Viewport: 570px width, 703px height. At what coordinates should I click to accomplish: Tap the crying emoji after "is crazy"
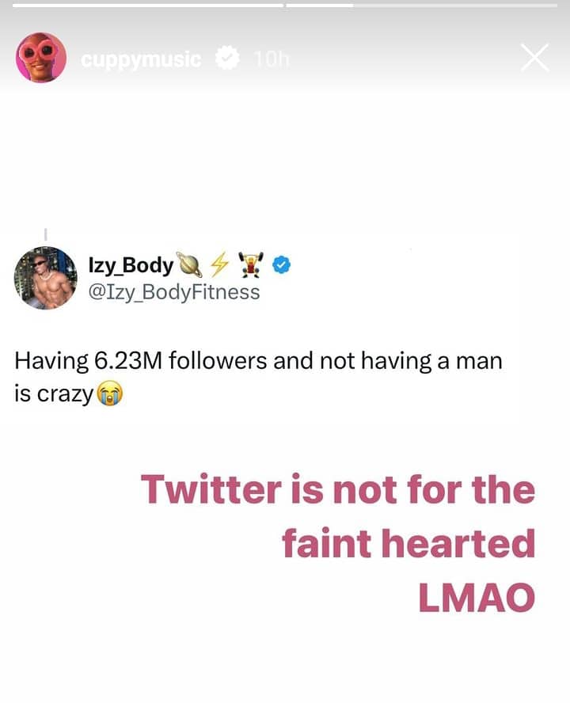click(x=107, y=394)
